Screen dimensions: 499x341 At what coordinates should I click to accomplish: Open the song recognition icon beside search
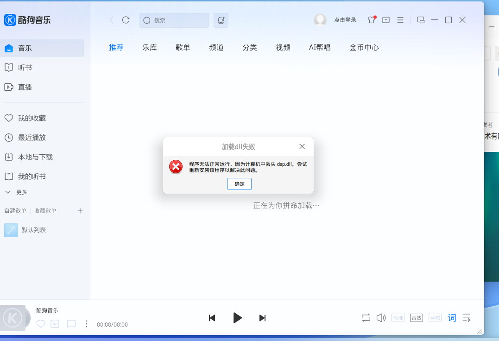point(221,20)
